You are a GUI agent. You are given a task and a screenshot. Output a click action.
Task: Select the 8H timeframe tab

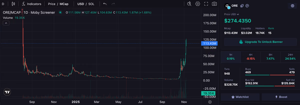pos(270,56)
